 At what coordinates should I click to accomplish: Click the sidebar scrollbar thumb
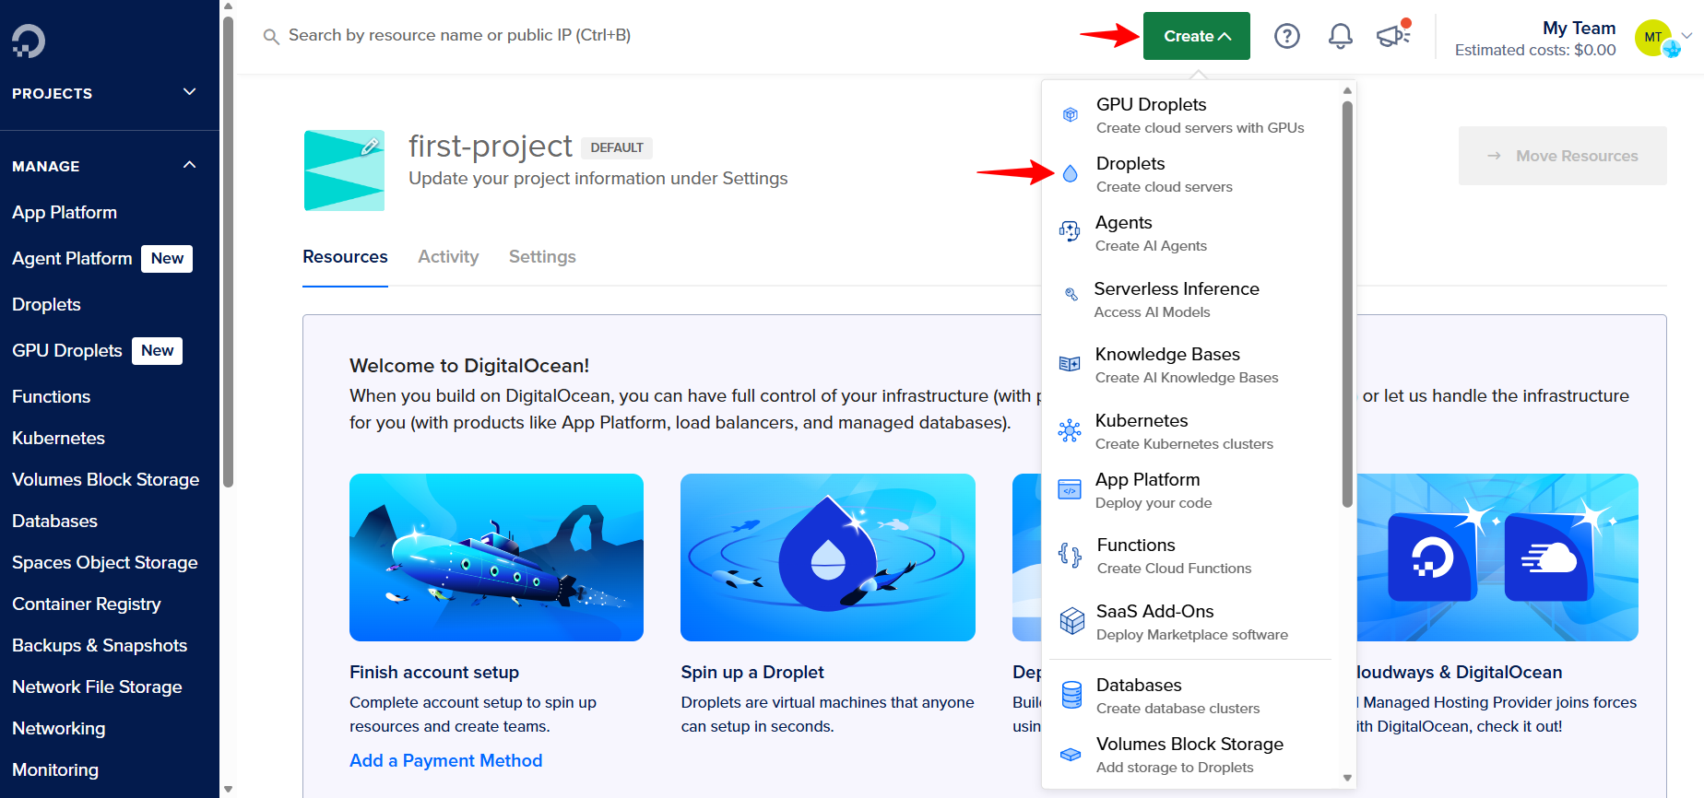tap(228, 251)
